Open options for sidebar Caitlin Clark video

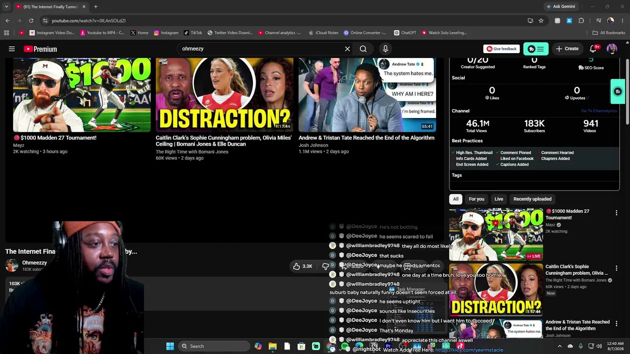click(x=616, y=268)
